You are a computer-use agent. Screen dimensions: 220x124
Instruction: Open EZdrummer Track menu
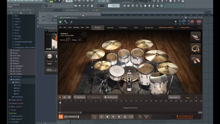70,27
